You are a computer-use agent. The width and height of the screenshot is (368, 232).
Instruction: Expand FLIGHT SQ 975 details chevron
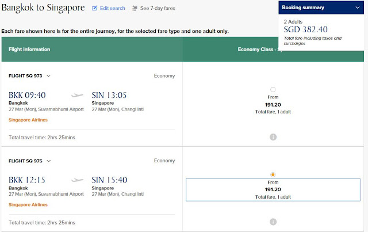[x=49, y=161]
